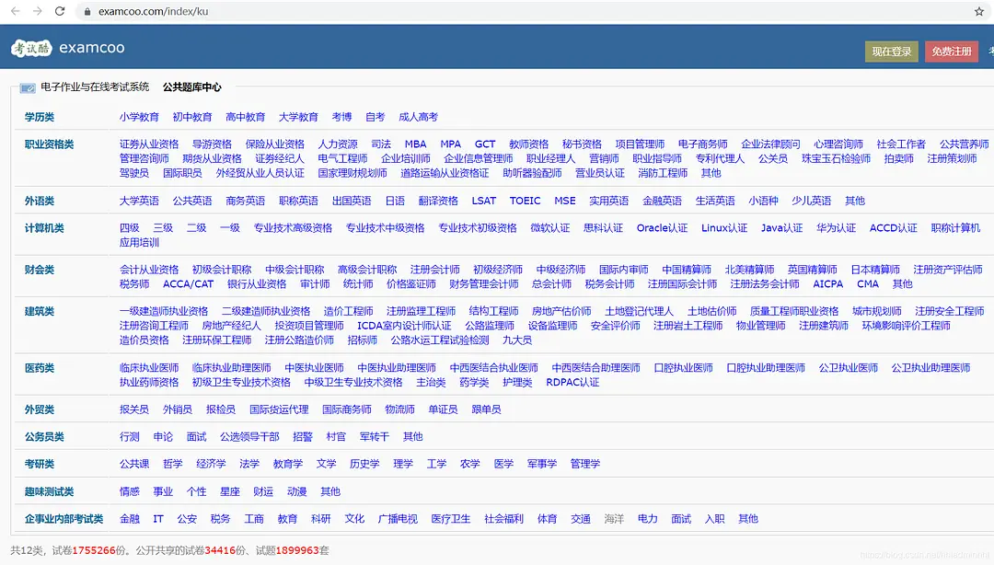This screenshot has width=994, height=565.
Task: Click the 免费注册 register button
Action: pos(951,52)
